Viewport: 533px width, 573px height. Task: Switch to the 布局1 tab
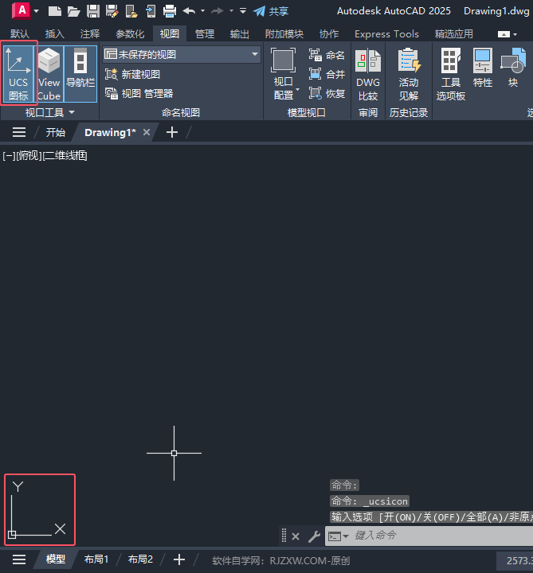(96, 559)
